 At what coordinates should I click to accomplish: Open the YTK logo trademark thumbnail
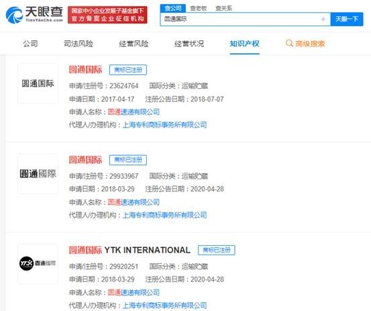(38, 264)
